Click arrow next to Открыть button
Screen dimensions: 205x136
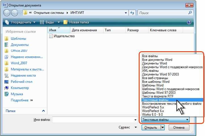(x=163, y=128)
